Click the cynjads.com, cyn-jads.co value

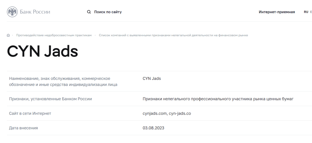(x=167, y=113)
